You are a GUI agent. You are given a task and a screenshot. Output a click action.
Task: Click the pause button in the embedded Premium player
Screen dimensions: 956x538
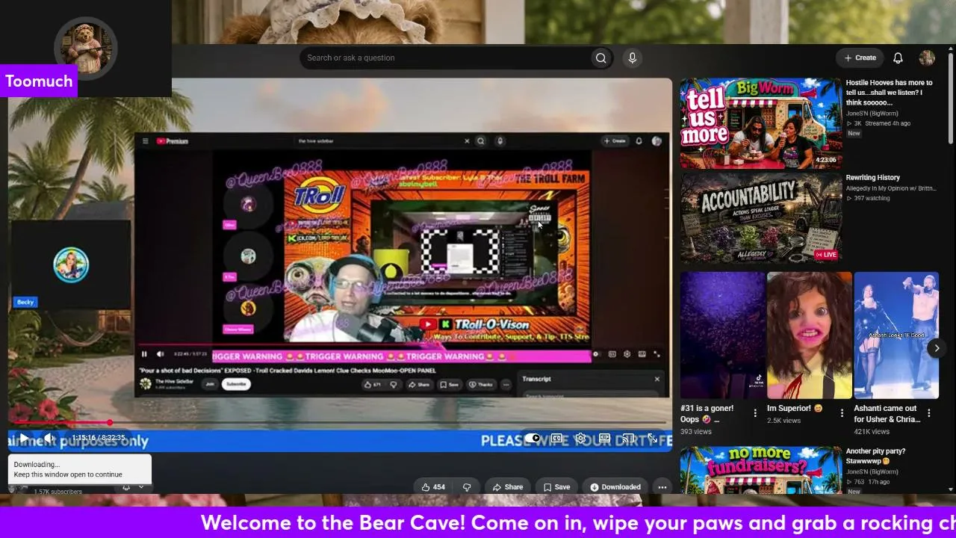(144, 354)
